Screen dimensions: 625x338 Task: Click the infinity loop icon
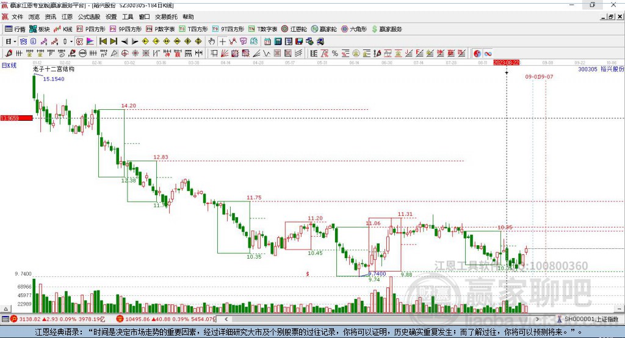coord(488,54)
